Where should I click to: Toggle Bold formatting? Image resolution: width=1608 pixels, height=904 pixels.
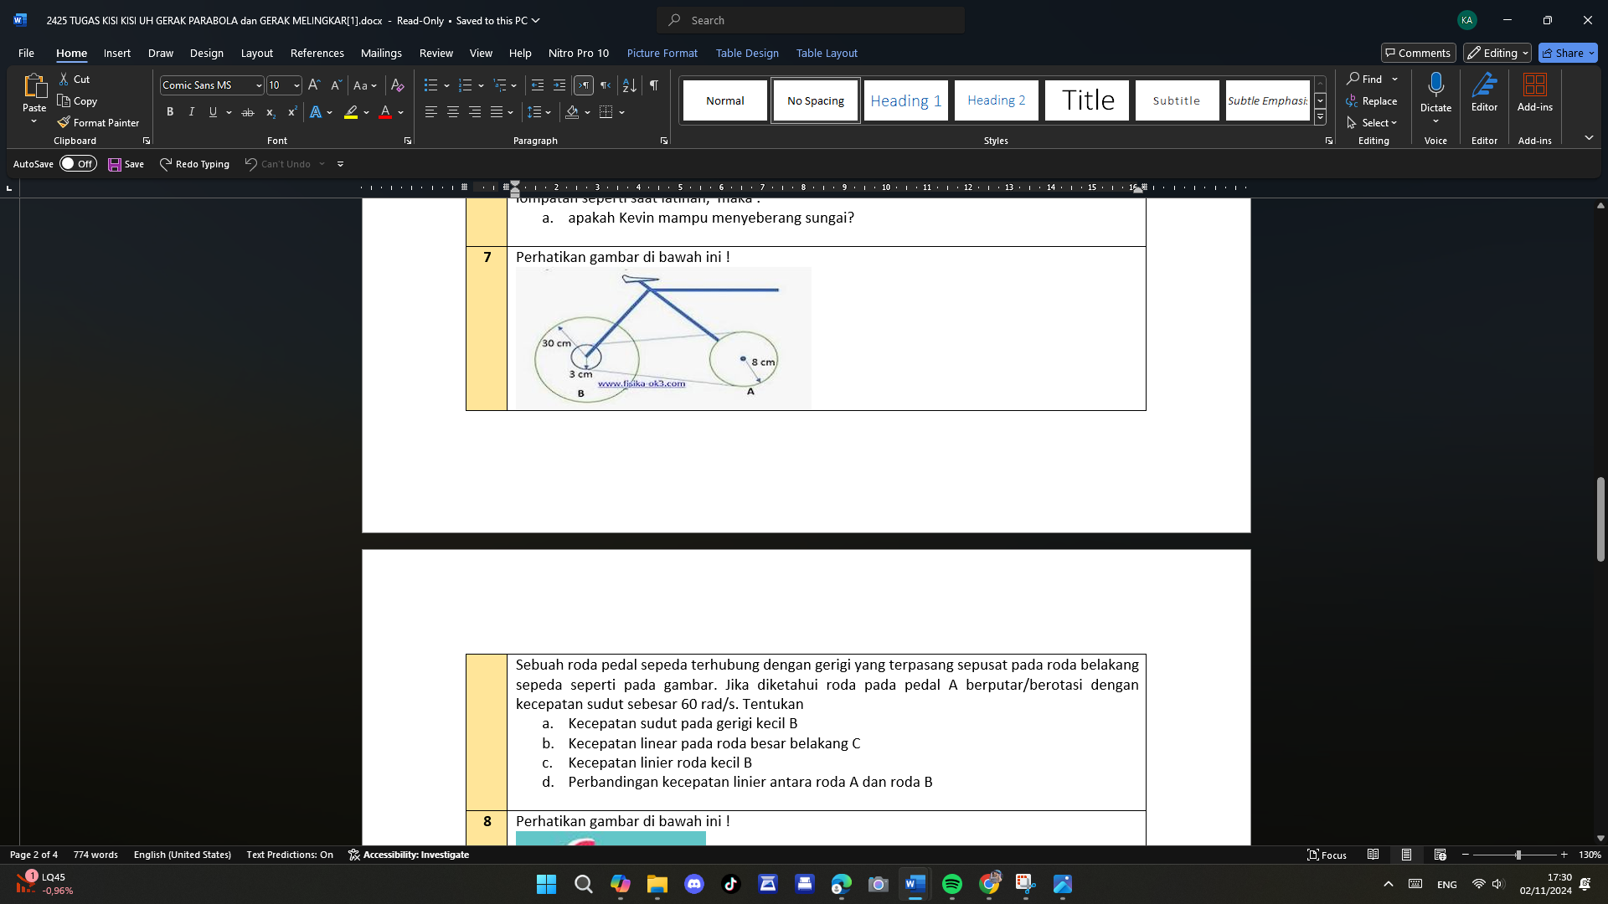(x=170, y=112)
